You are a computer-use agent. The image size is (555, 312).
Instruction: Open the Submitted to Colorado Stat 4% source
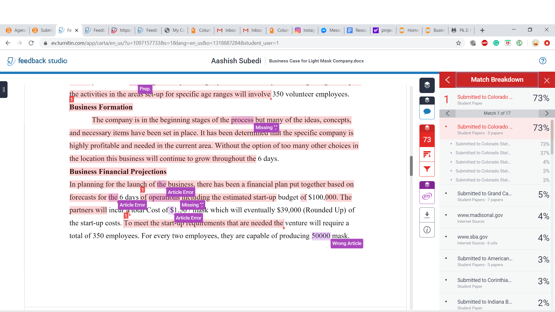(500, 162)
